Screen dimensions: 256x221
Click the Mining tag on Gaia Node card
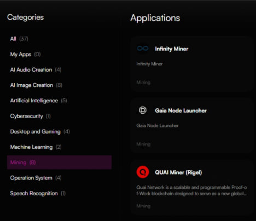[x=143, y=144]
